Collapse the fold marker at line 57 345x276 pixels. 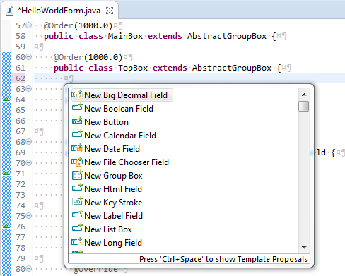coord(28,25)
